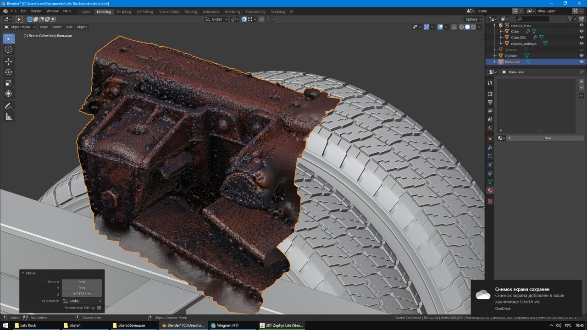Open the Options dropdown in the viewport
Viewport: 587px width, 330px height.
[473, 19]
